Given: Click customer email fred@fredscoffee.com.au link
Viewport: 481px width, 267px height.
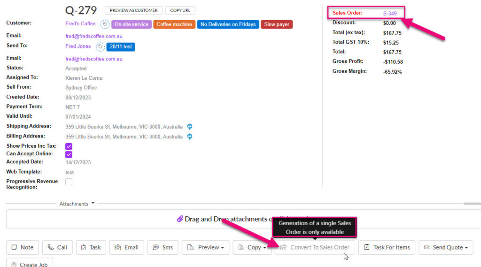Looking at the screenshot, I should (x=94, y=36).
